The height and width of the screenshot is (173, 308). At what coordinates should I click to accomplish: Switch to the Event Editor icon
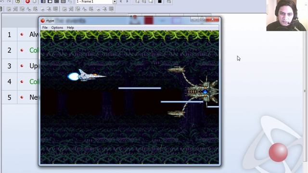57,1
